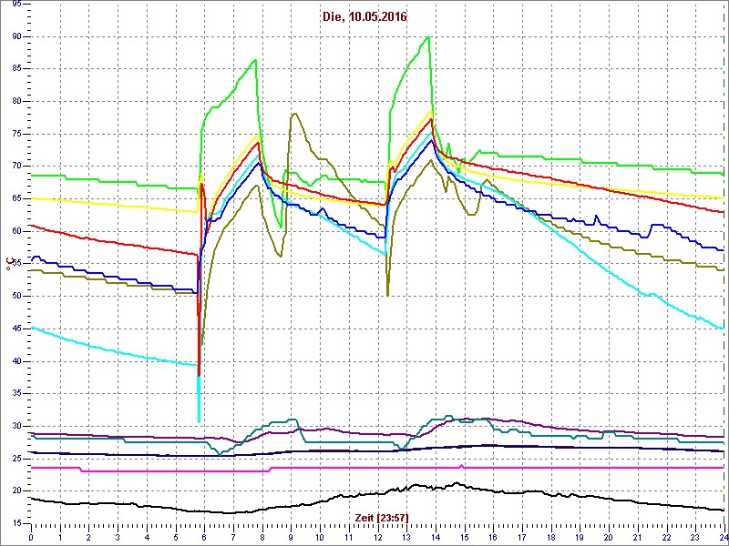Select the 80 tick on the temperature axis
Viewport: 729px width, 546px height.
click(x=15, y=102)
